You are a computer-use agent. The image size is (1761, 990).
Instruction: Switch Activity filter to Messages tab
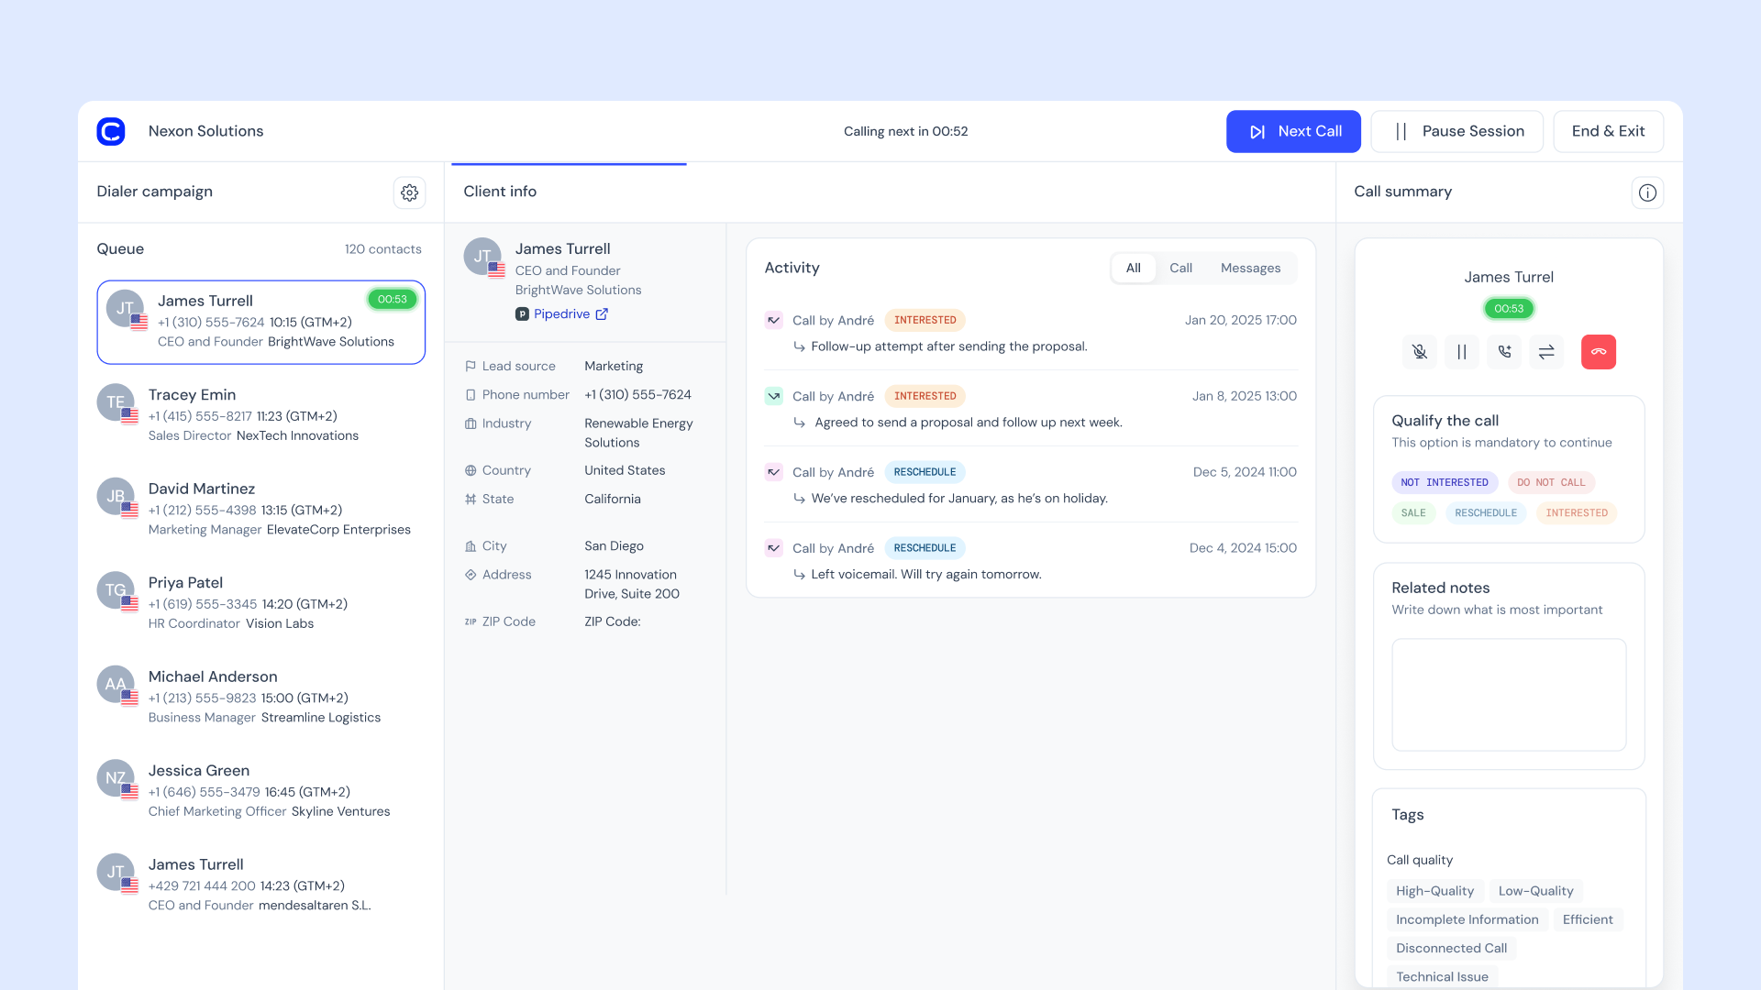point(1250,268)
